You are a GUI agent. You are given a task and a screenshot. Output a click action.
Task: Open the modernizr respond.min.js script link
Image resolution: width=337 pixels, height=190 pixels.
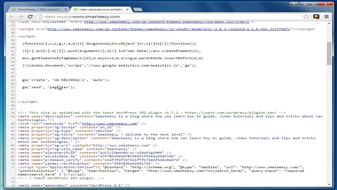(x=169, y=29)
